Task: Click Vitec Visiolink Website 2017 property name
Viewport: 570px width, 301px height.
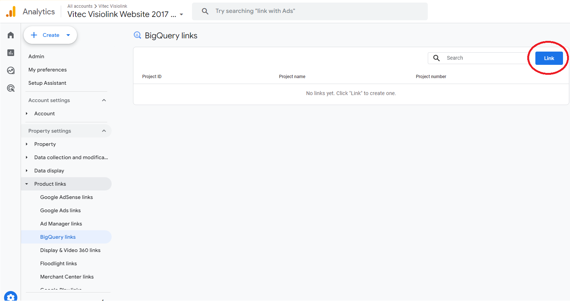Action: 122,14
